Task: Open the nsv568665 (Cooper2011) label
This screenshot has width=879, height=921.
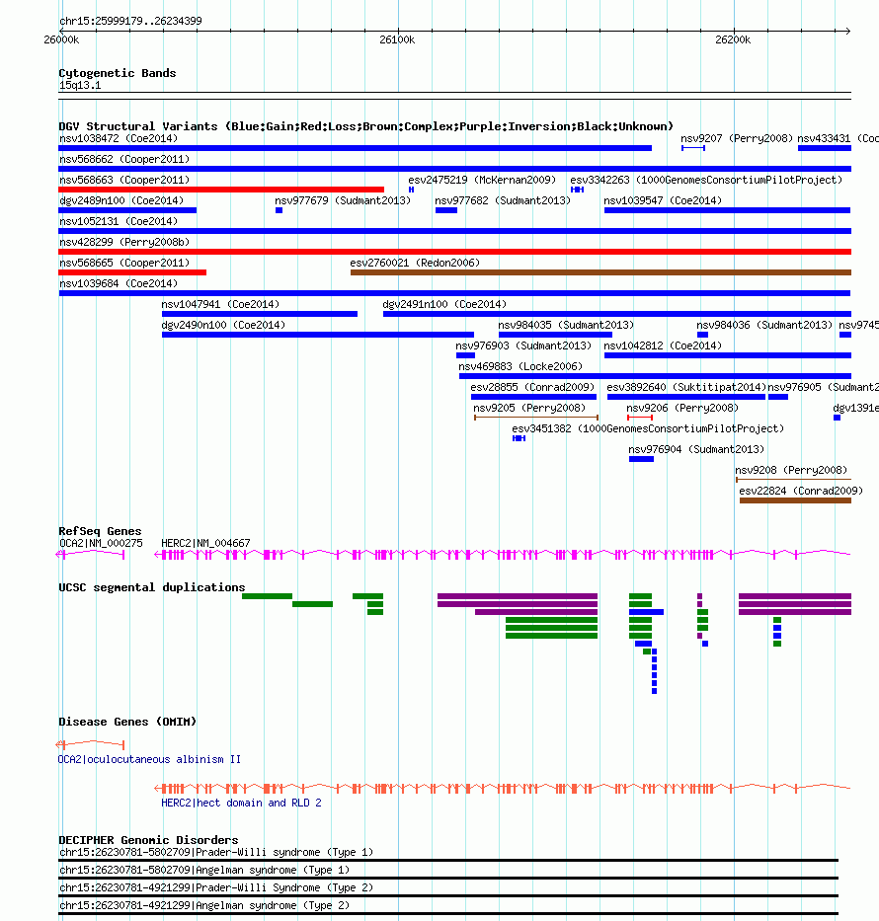Action: click(x=124, y=263)
